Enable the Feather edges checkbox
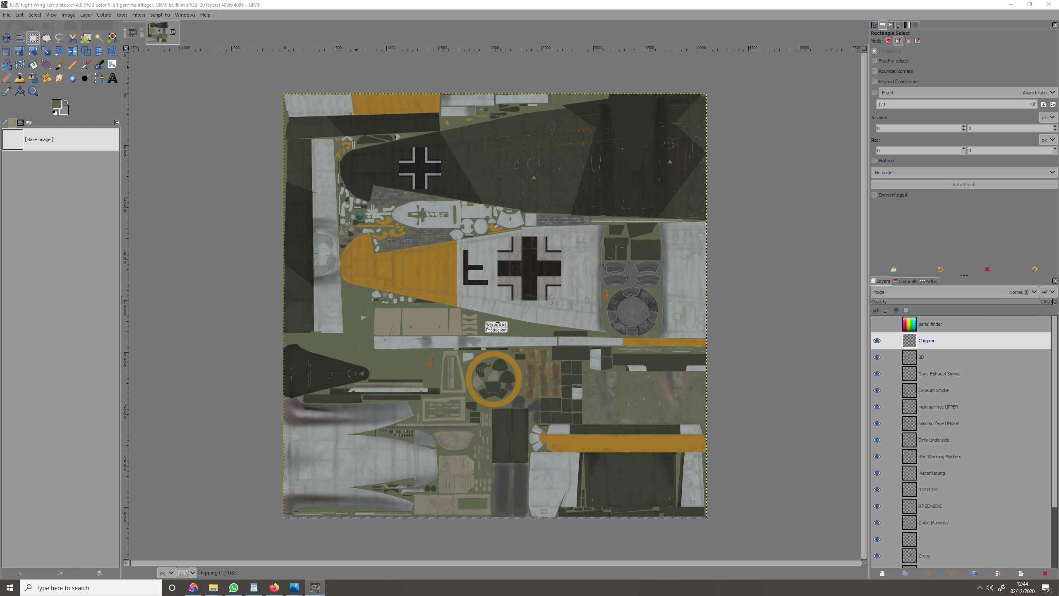The width and height of the screenshot is (1059, 596). click(875, 61)
